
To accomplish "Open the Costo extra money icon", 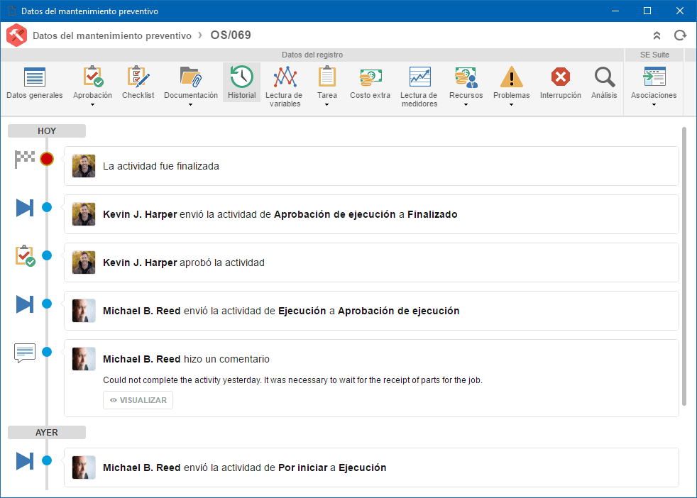I will [371, 77].
